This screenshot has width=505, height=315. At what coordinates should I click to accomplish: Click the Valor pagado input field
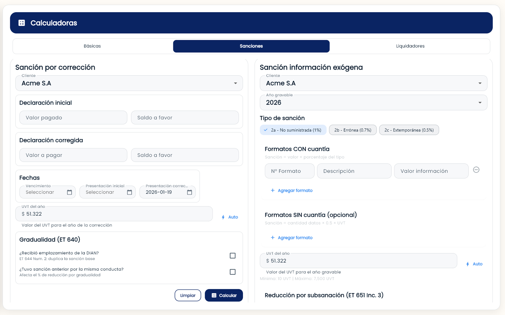73,118
